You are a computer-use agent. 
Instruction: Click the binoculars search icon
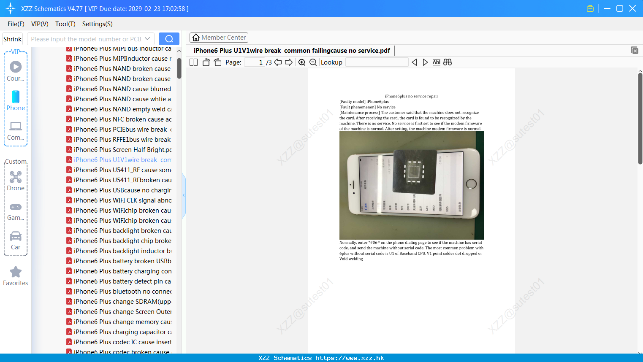coord(448,62)
